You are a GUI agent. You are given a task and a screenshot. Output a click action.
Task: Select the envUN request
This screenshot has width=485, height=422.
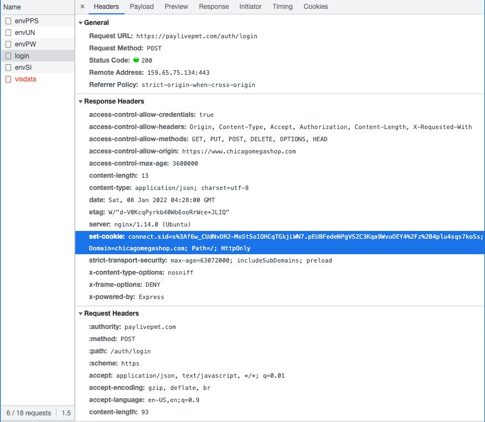(x=38, y=33)
